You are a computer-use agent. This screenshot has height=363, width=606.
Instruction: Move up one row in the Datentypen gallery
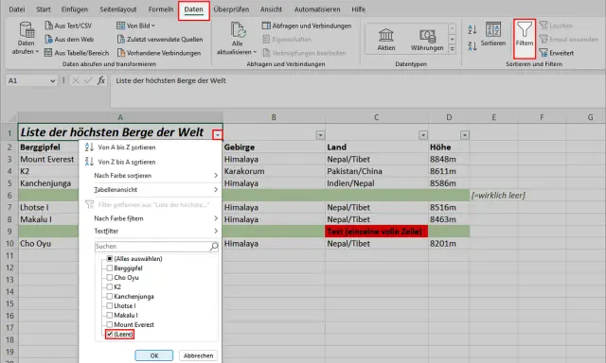(452, 29)
